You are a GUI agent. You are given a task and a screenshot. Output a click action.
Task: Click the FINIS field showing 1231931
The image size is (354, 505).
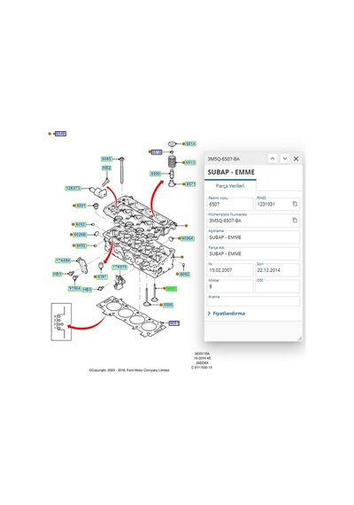point(278,204)
